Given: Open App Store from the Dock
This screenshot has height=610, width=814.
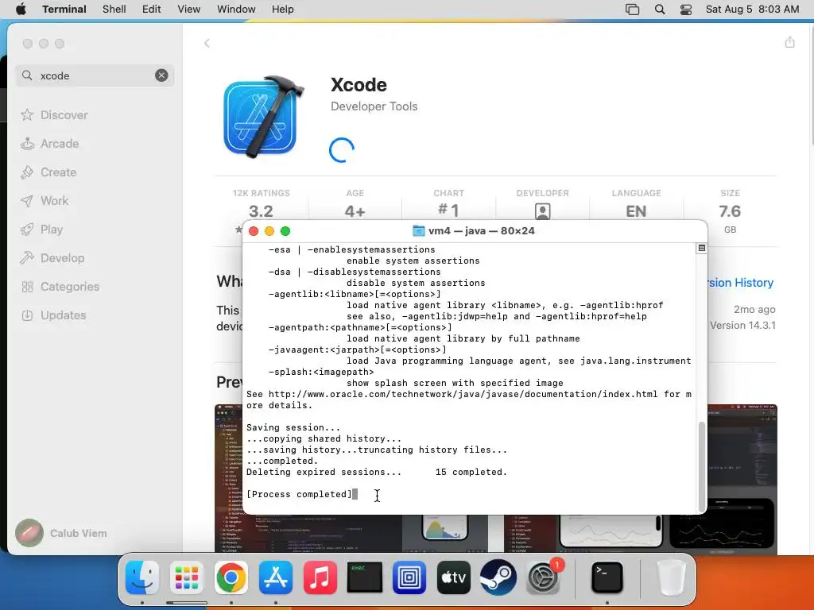Looking at the screenshot, I should [x=276, y=577].
